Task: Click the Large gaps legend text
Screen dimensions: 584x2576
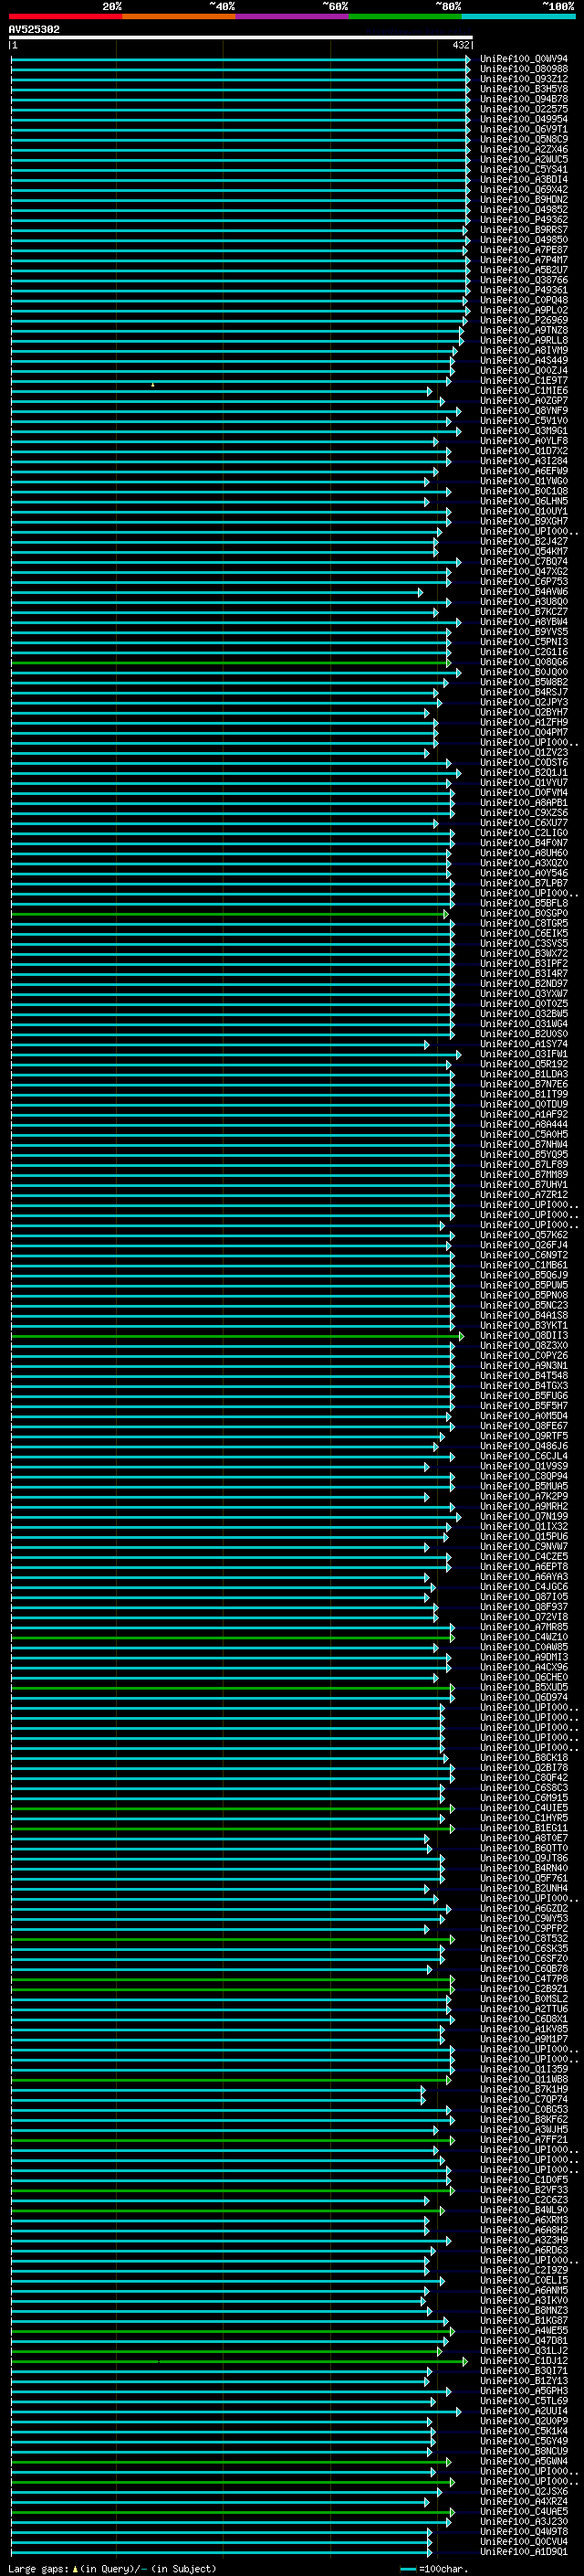Action: (x=112, y=2568)
